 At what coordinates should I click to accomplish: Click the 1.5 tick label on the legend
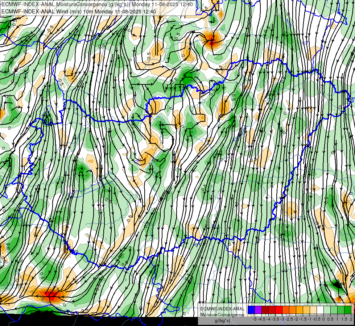(x=344, y=319)
